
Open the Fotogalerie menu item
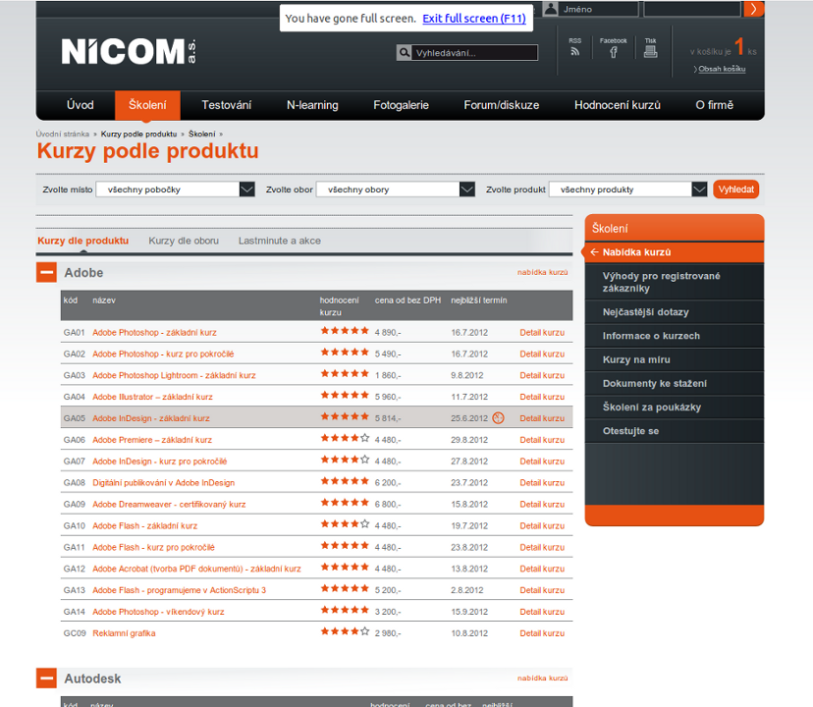click(402, 105)
